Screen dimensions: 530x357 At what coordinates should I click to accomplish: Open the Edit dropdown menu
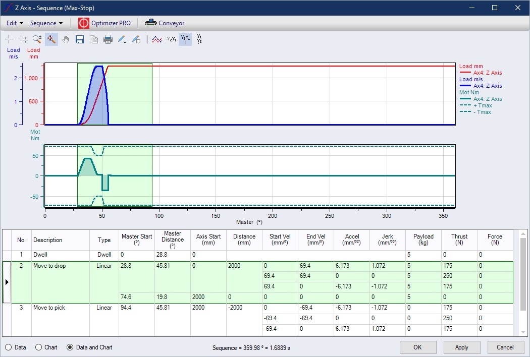tap(15, 23)
